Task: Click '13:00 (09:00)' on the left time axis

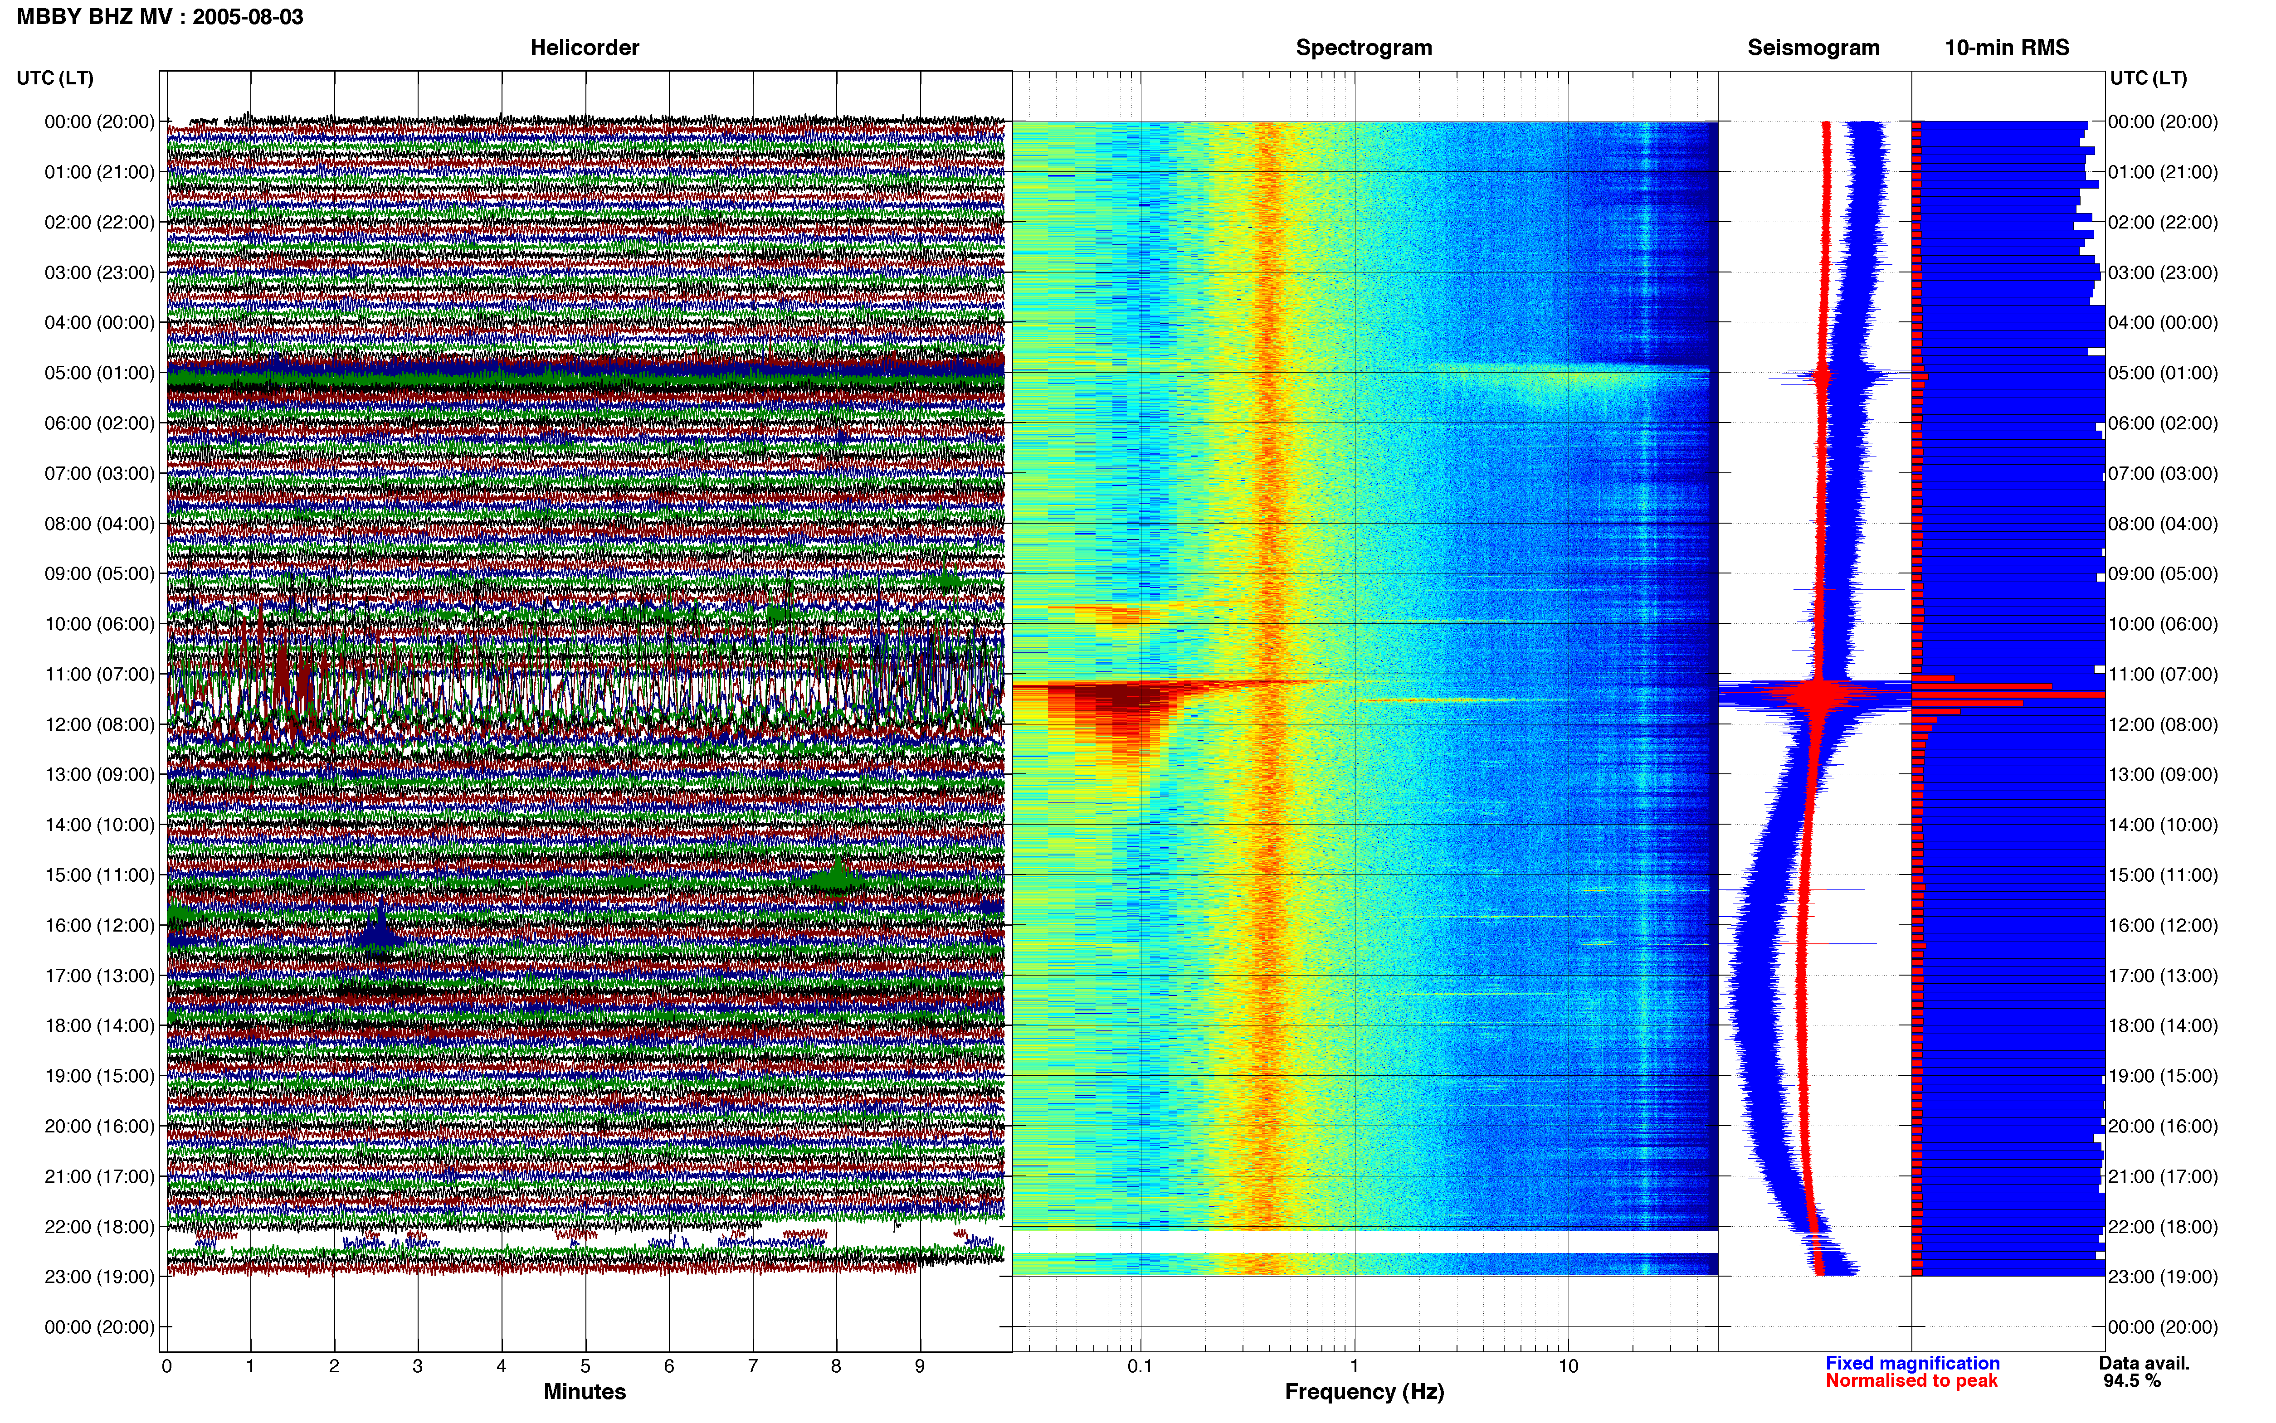Action: (100, 775)
